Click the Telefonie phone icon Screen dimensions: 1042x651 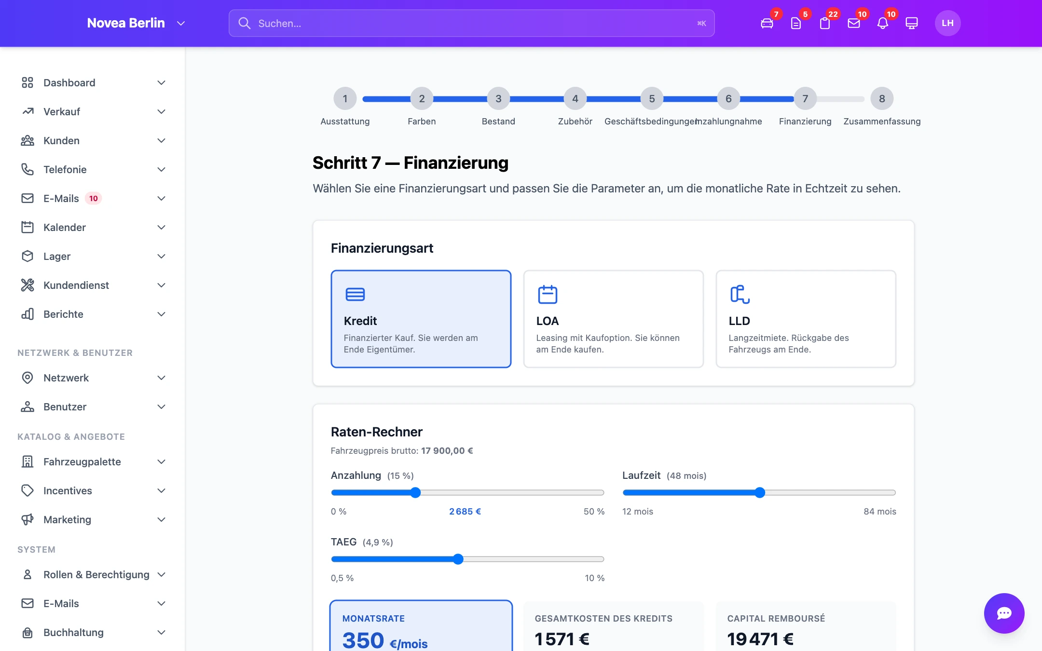pos(27,169)
